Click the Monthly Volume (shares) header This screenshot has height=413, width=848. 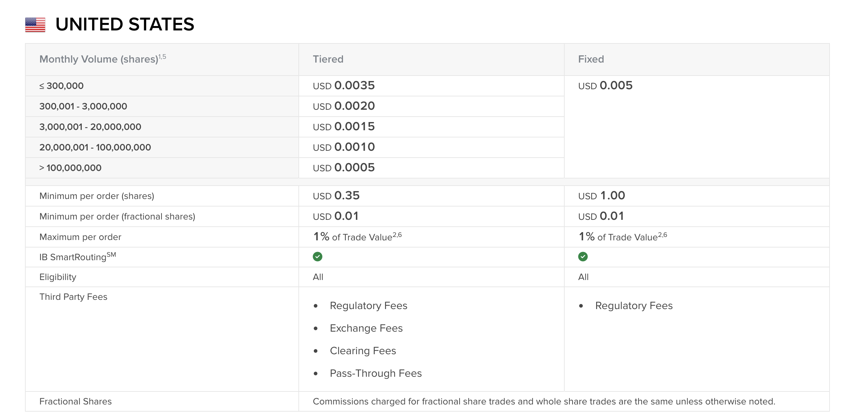pos(99,59)
